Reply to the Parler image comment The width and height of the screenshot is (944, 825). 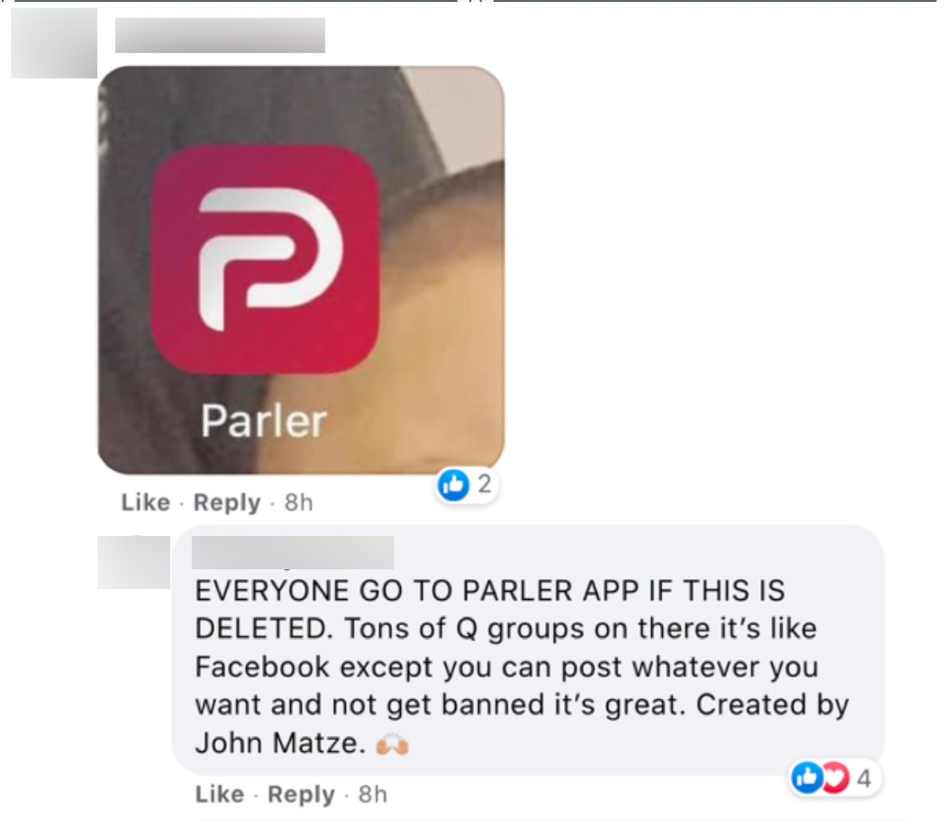point(227,503)
